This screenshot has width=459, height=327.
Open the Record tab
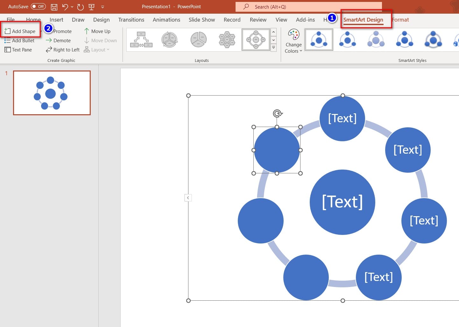(232, 20)
